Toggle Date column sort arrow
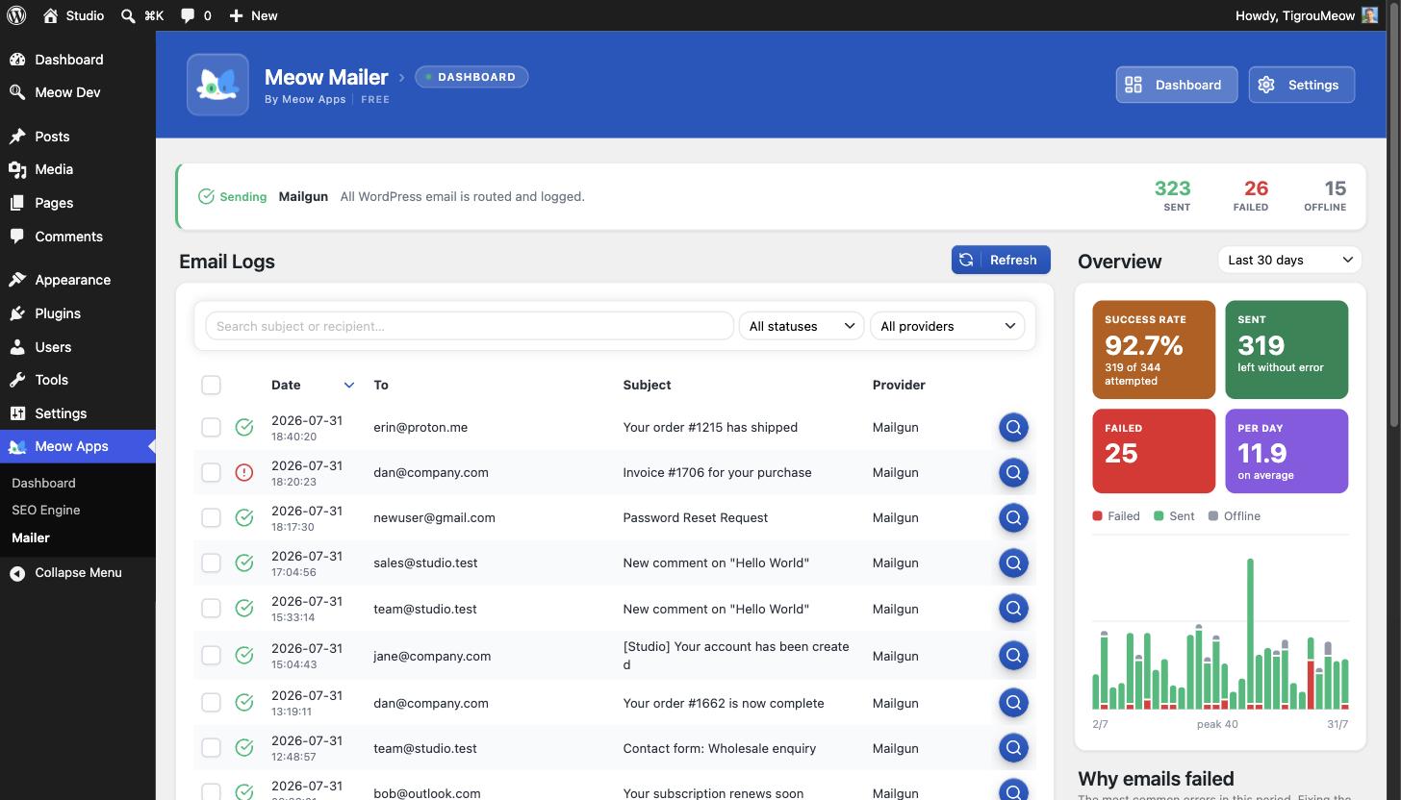This screenshot has width=1401, height=800. 349,385
